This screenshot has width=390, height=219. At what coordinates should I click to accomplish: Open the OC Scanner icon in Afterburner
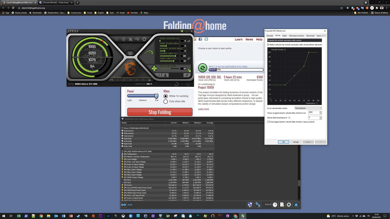click(x=137, y=39)
